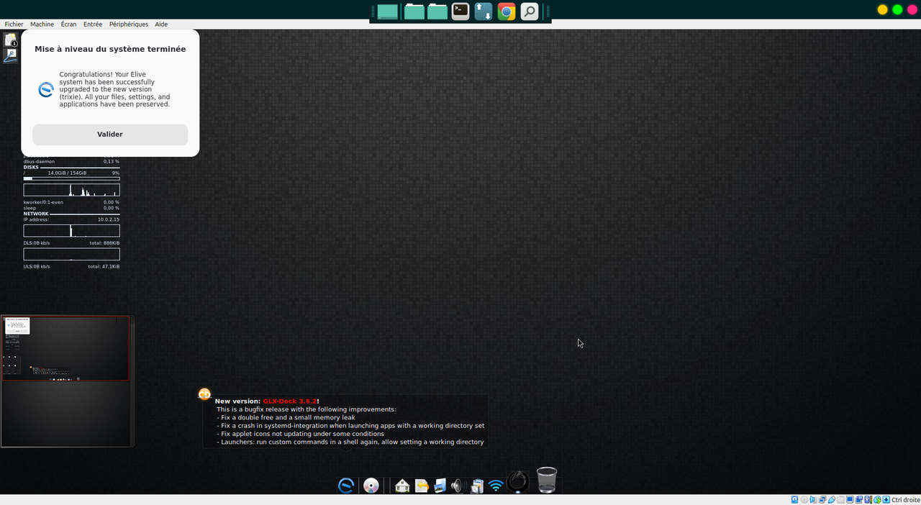Click the DISKS section heading
The height and width of the screenshot is (505, 921).
click(31, 167)
